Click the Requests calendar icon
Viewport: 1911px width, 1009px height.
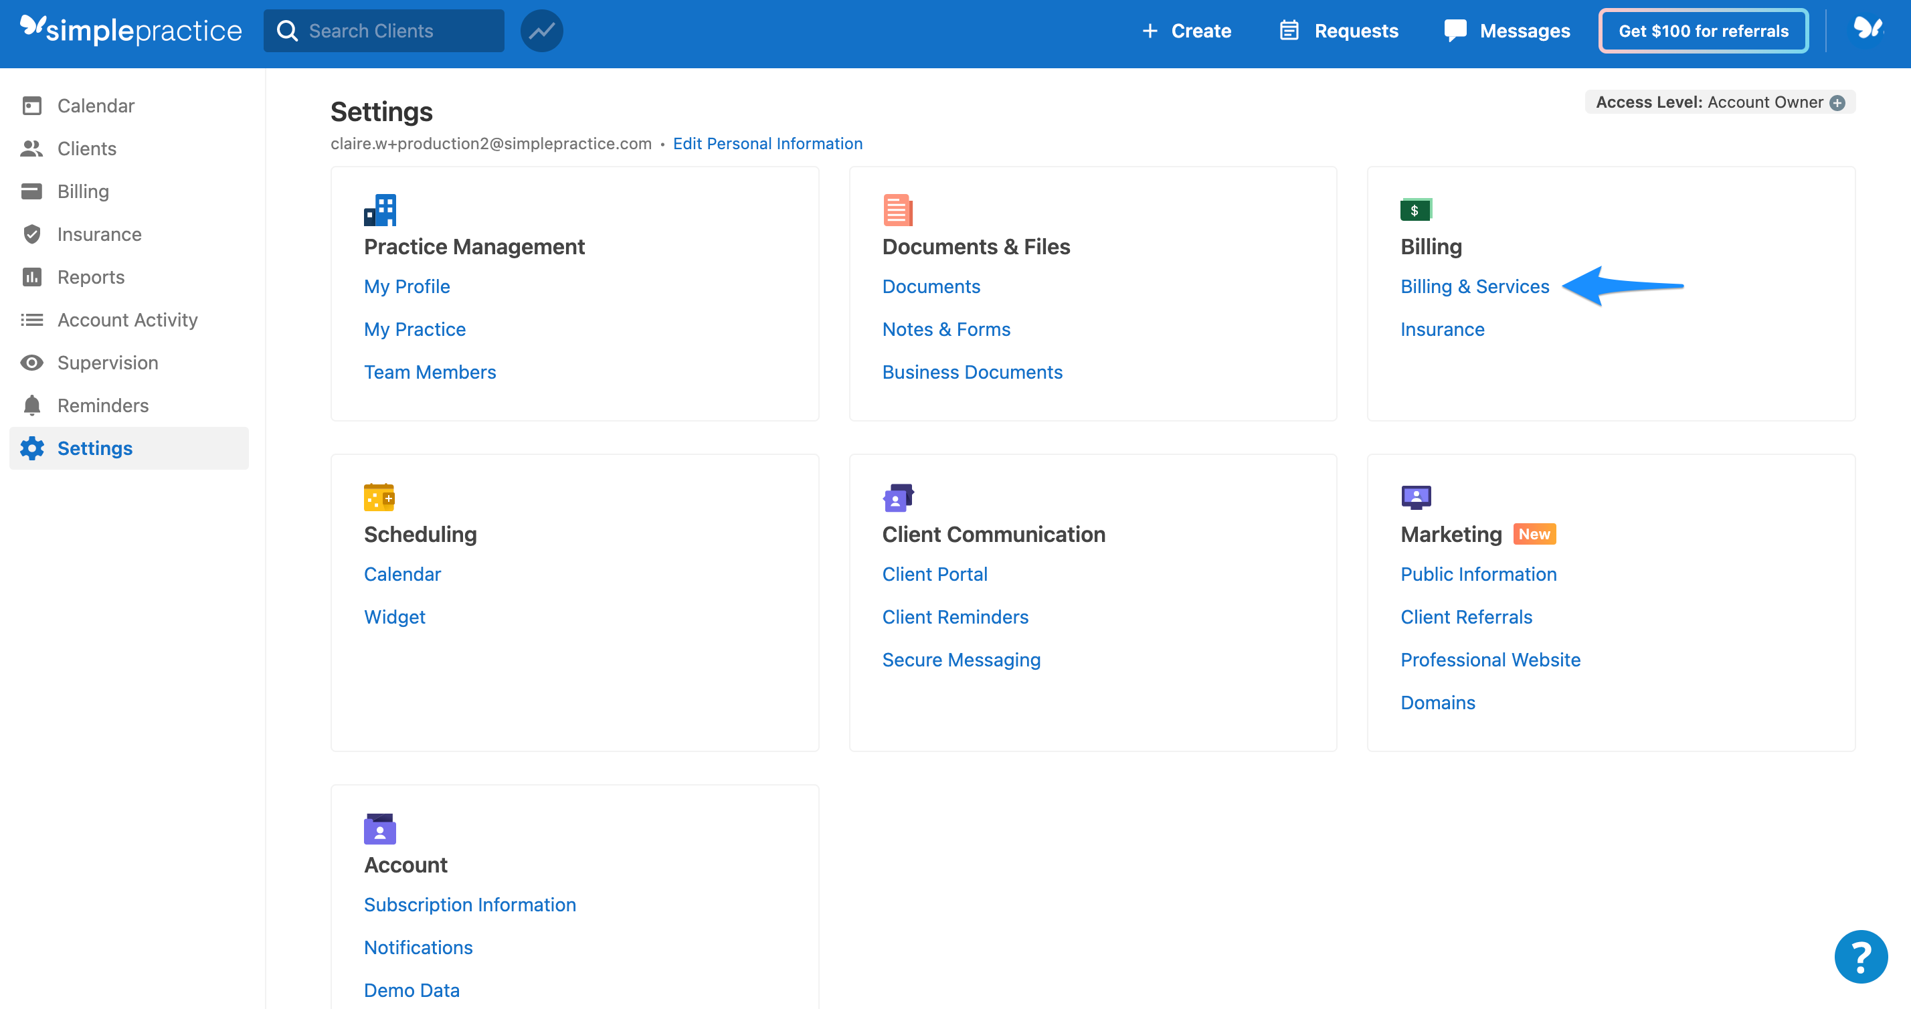point(1289,30)
